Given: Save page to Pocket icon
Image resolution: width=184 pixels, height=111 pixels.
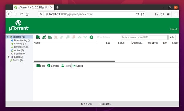Looking at the screenshot, I should point(137,14).
